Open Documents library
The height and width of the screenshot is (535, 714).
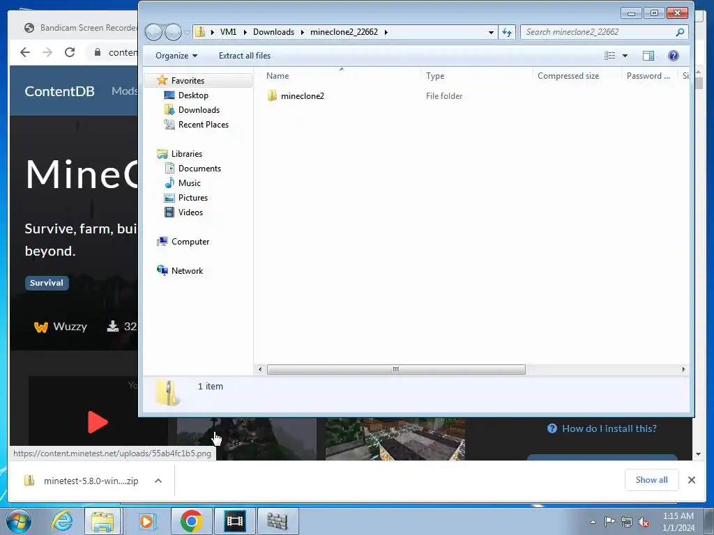pos(199,169)
